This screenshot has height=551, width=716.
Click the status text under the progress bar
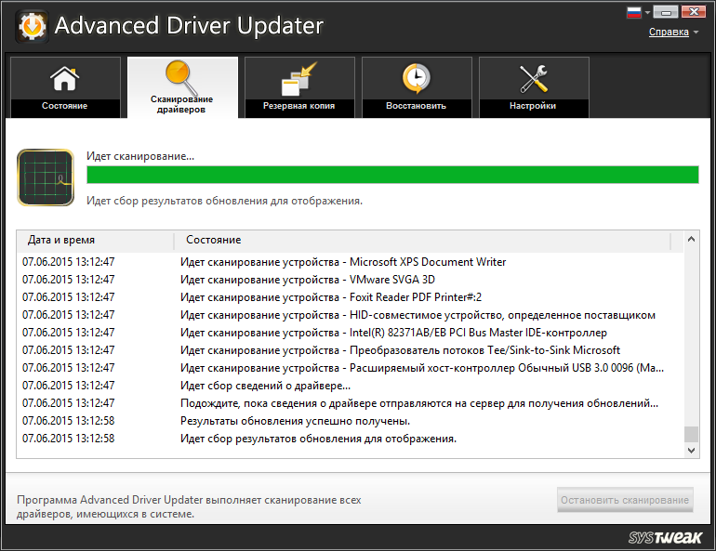225,201
